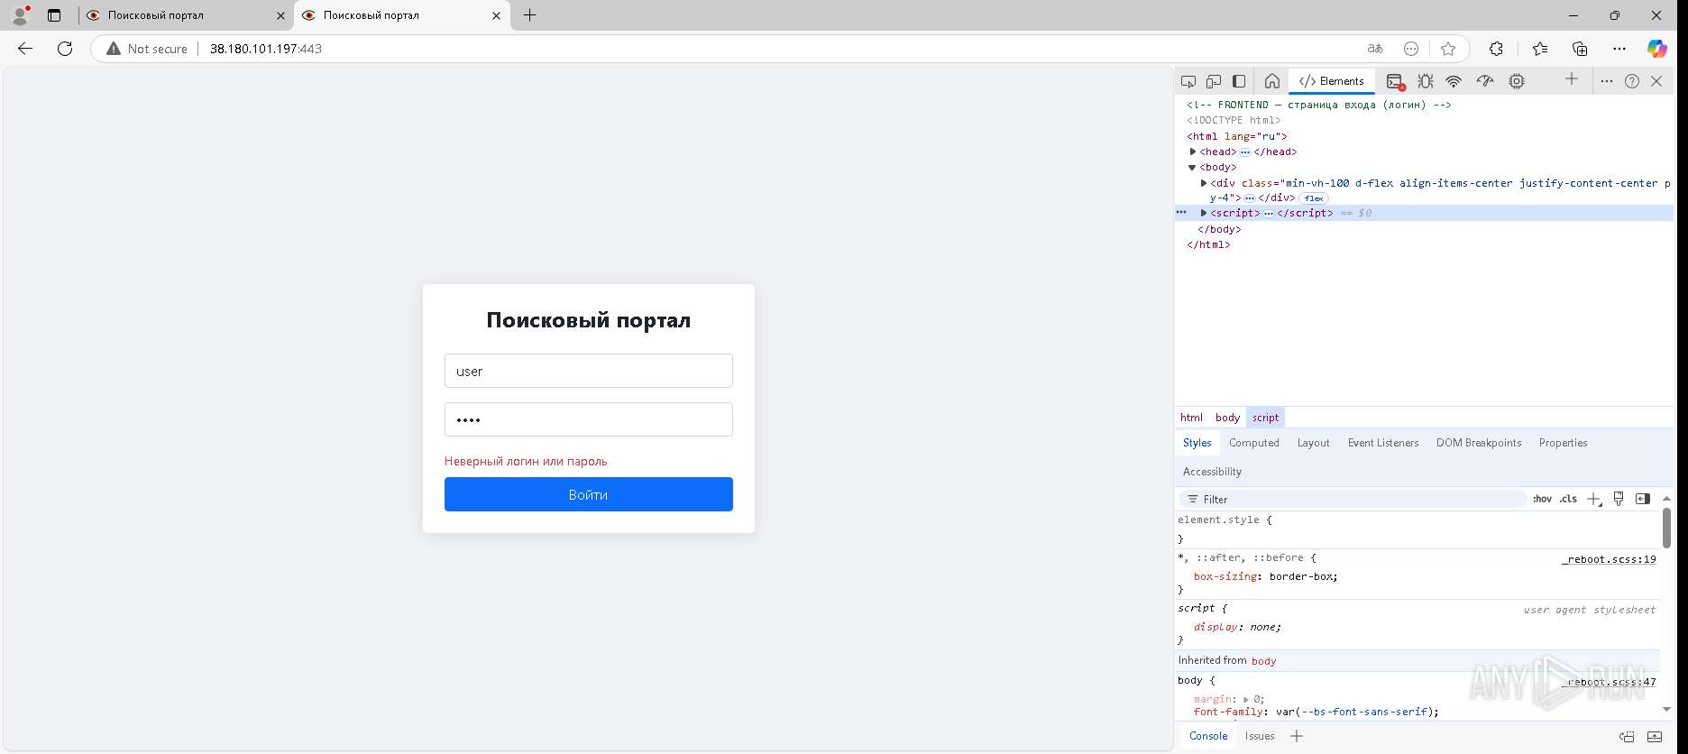Open the DevTools Welcome home icon
1688x754 pixels.
click(x=1272, y=81)
